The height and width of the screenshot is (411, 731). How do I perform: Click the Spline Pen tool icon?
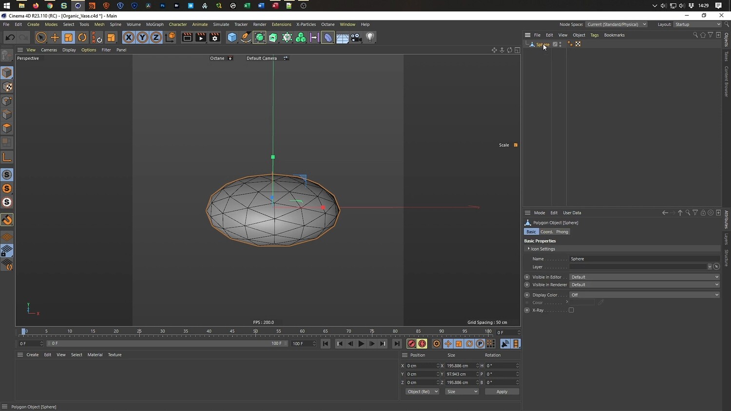(x=246, y=37)
